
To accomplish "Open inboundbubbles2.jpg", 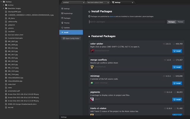I will click(15, 78).
